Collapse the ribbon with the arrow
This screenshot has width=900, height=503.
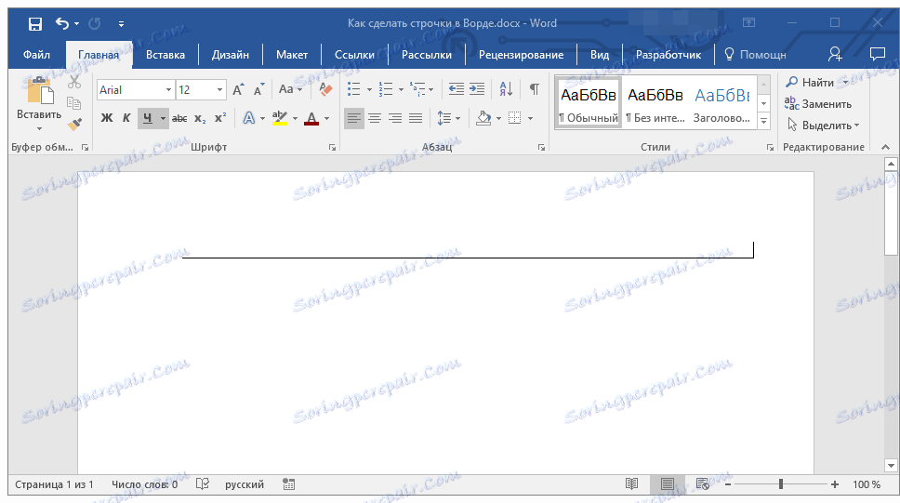pyautogui.click(x=886, y=148)
